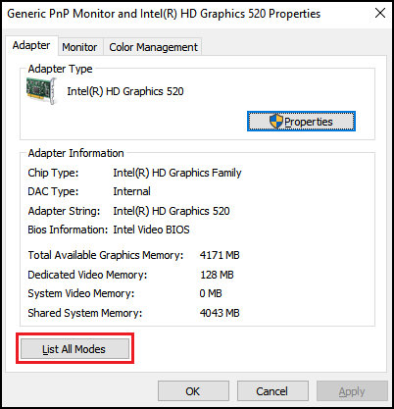Click the Shared System Memory 4043 MB value
This screenshot has height=409, width=394.
[x=220, y=313]
